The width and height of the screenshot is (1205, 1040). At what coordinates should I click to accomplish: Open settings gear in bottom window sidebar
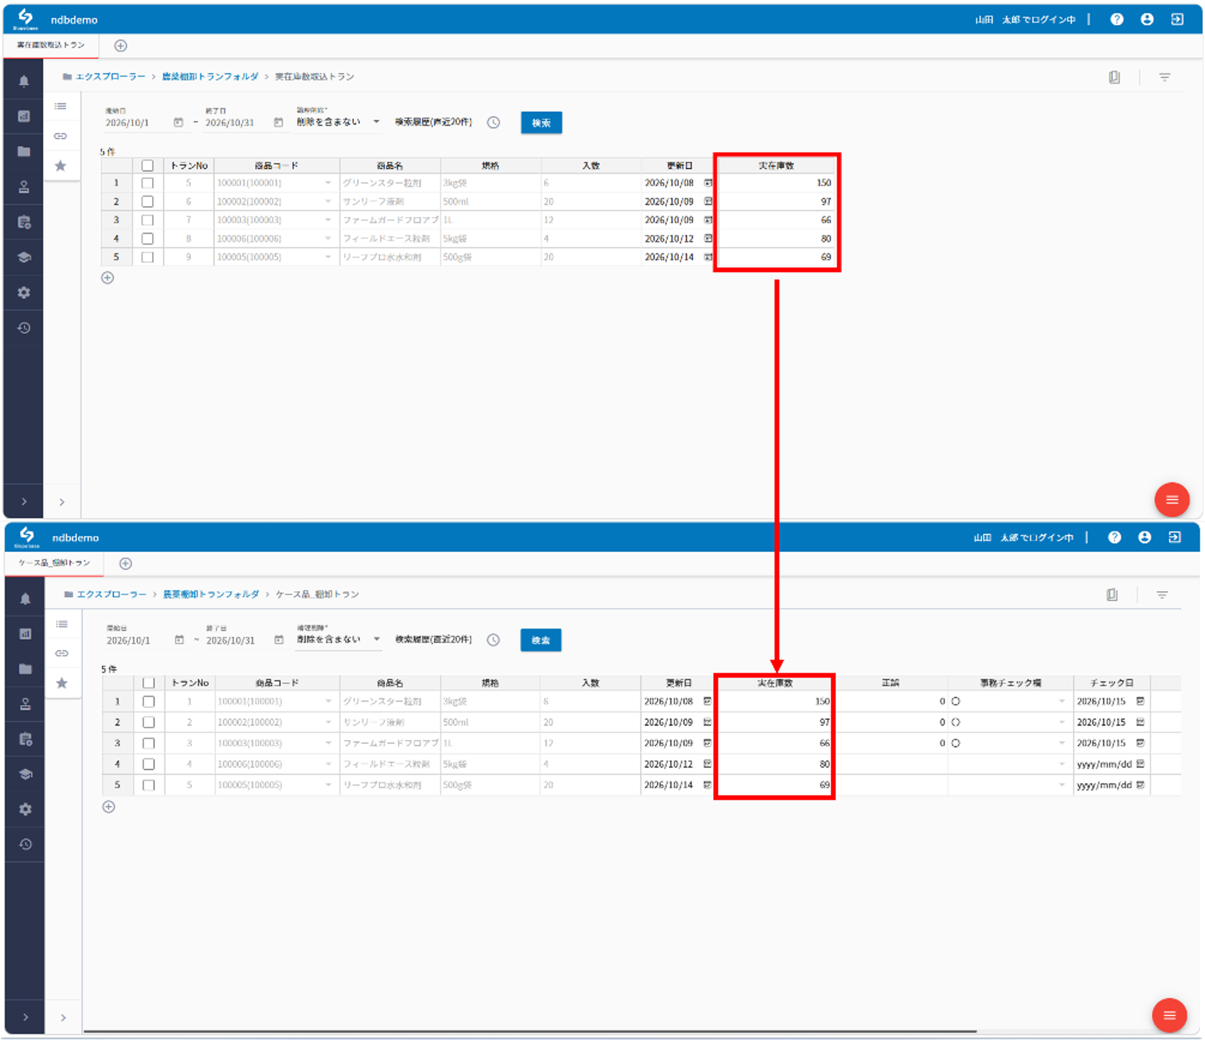tap(25, 809)
